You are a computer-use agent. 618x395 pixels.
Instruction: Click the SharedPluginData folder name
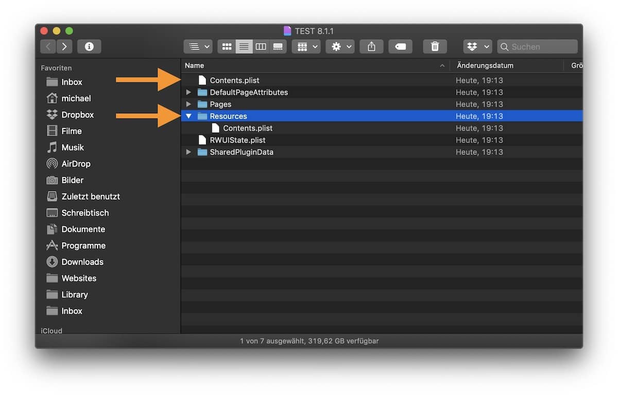coord(242,152)
